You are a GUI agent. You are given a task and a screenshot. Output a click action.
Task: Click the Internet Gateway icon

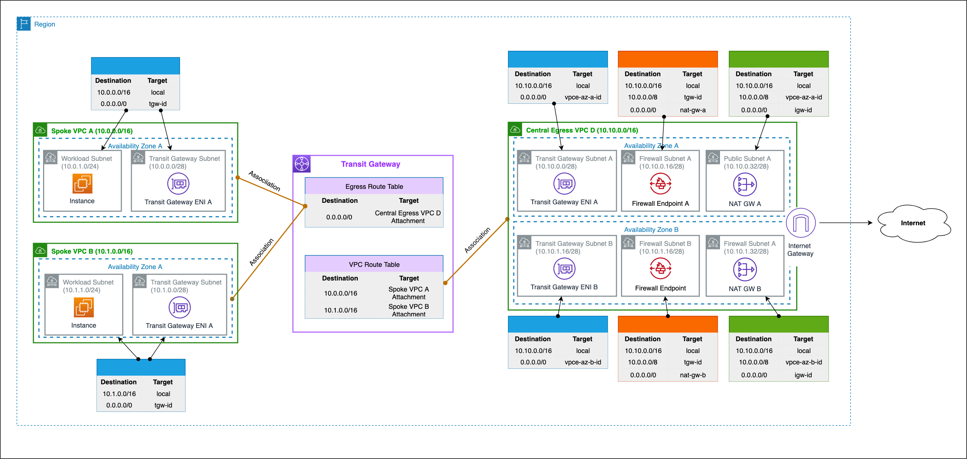point(800,223)
